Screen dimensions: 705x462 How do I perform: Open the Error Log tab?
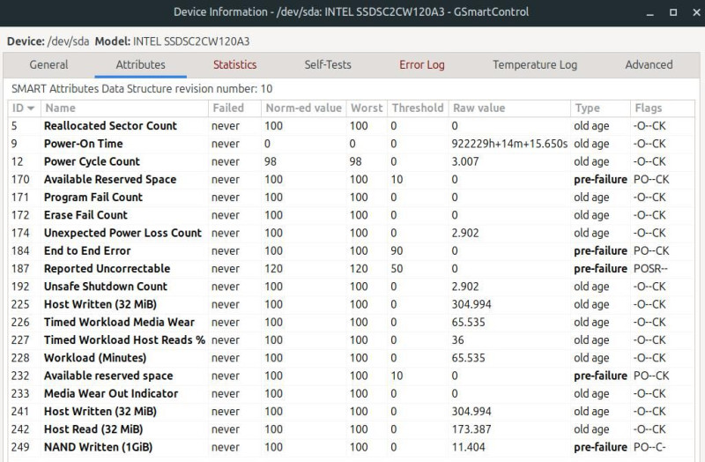(422, 64)
